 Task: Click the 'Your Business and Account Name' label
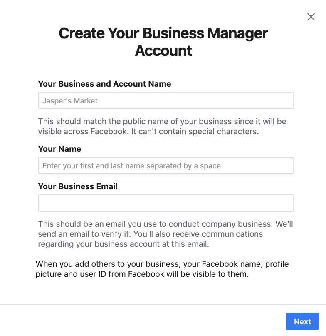click(x=104, y=84)
